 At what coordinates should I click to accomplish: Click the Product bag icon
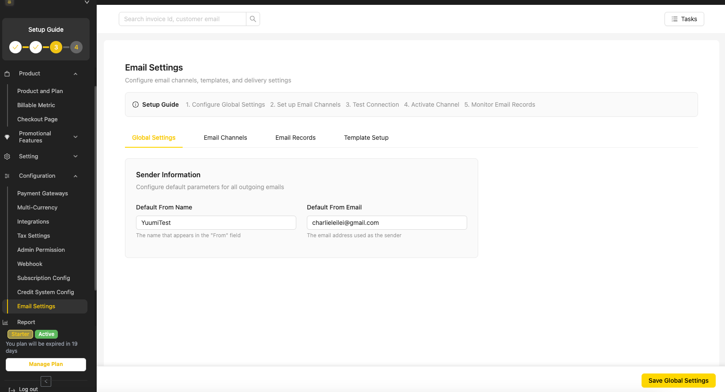point(7,74)
